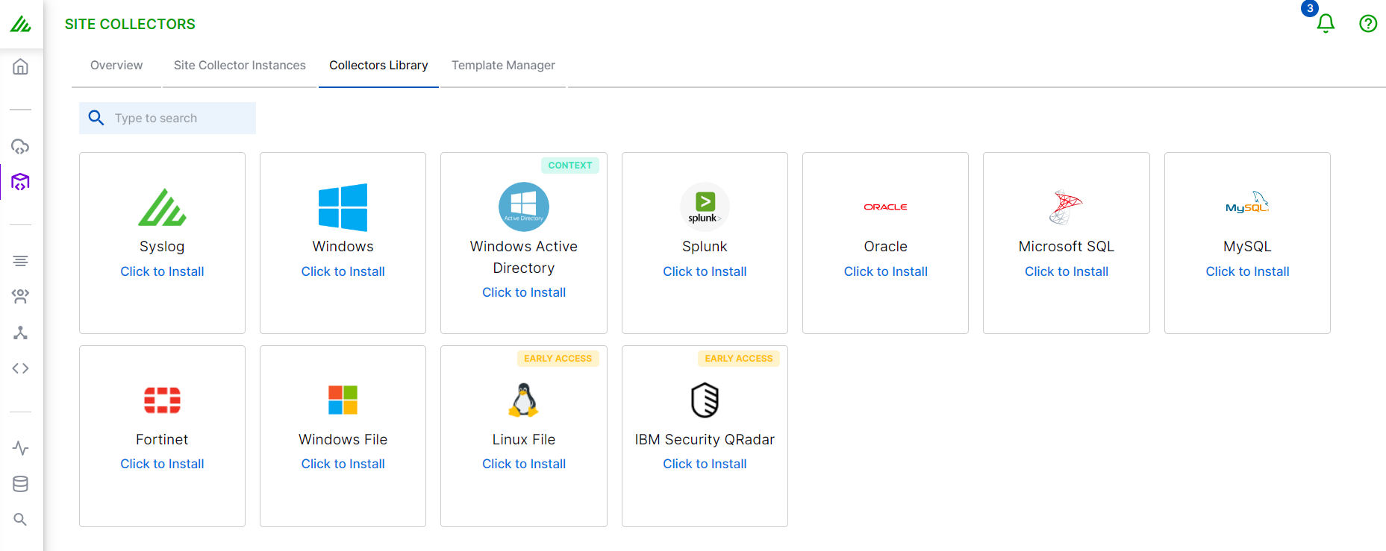Click Install link for Syslog

(x=162, y=271)
